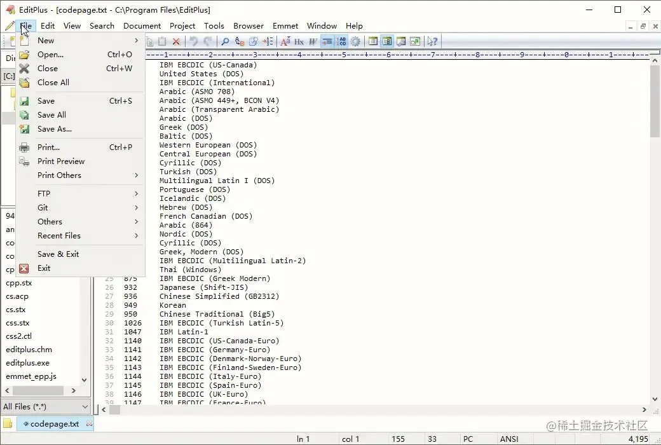
Task: Open the Search menu
Action: (102, 25)
